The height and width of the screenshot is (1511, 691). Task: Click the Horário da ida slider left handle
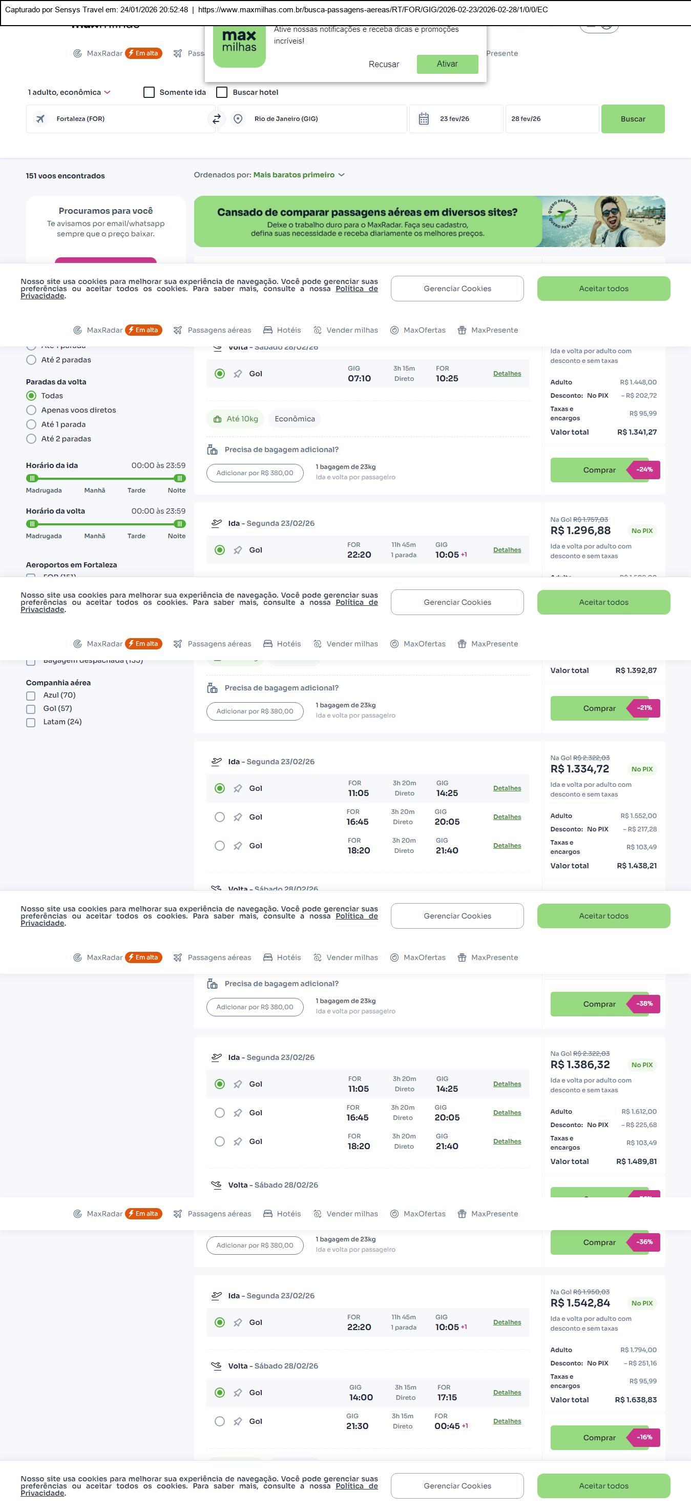pos(32,478)
